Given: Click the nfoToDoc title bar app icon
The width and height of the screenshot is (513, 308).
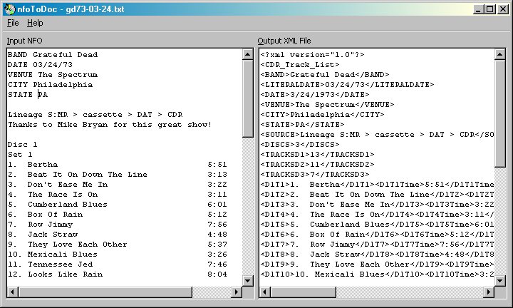Looking at the screenshot, I should click(10, 9).
